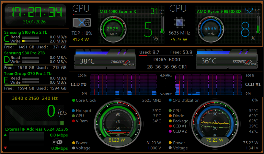Image resolution: width=264 pixels, height=154 pixels.
Task: Click the red V Ram legend dot
Action: click(x=74, y=121)
